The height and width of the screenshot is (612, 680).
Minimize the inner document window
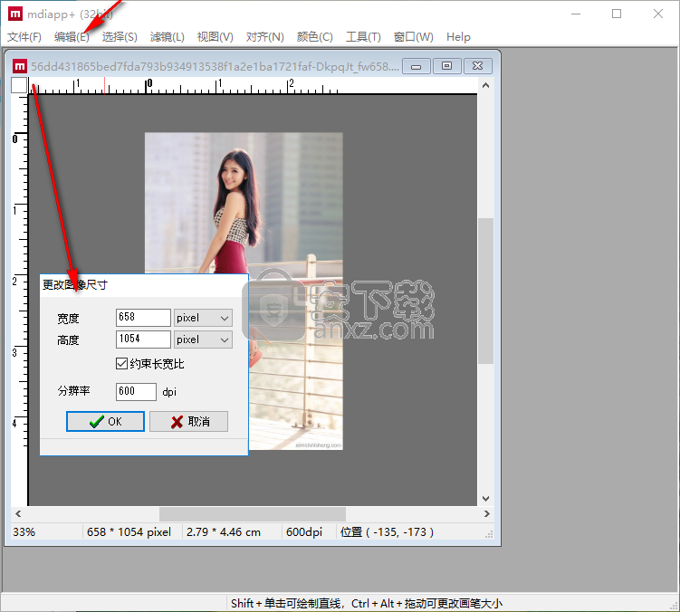click(416, 66)
